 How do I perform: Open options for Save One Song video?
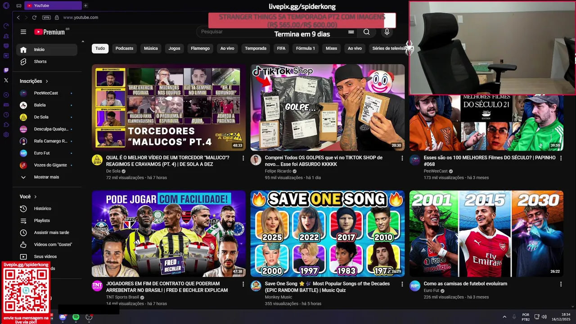pyautogui.click(x=402, y=284)
